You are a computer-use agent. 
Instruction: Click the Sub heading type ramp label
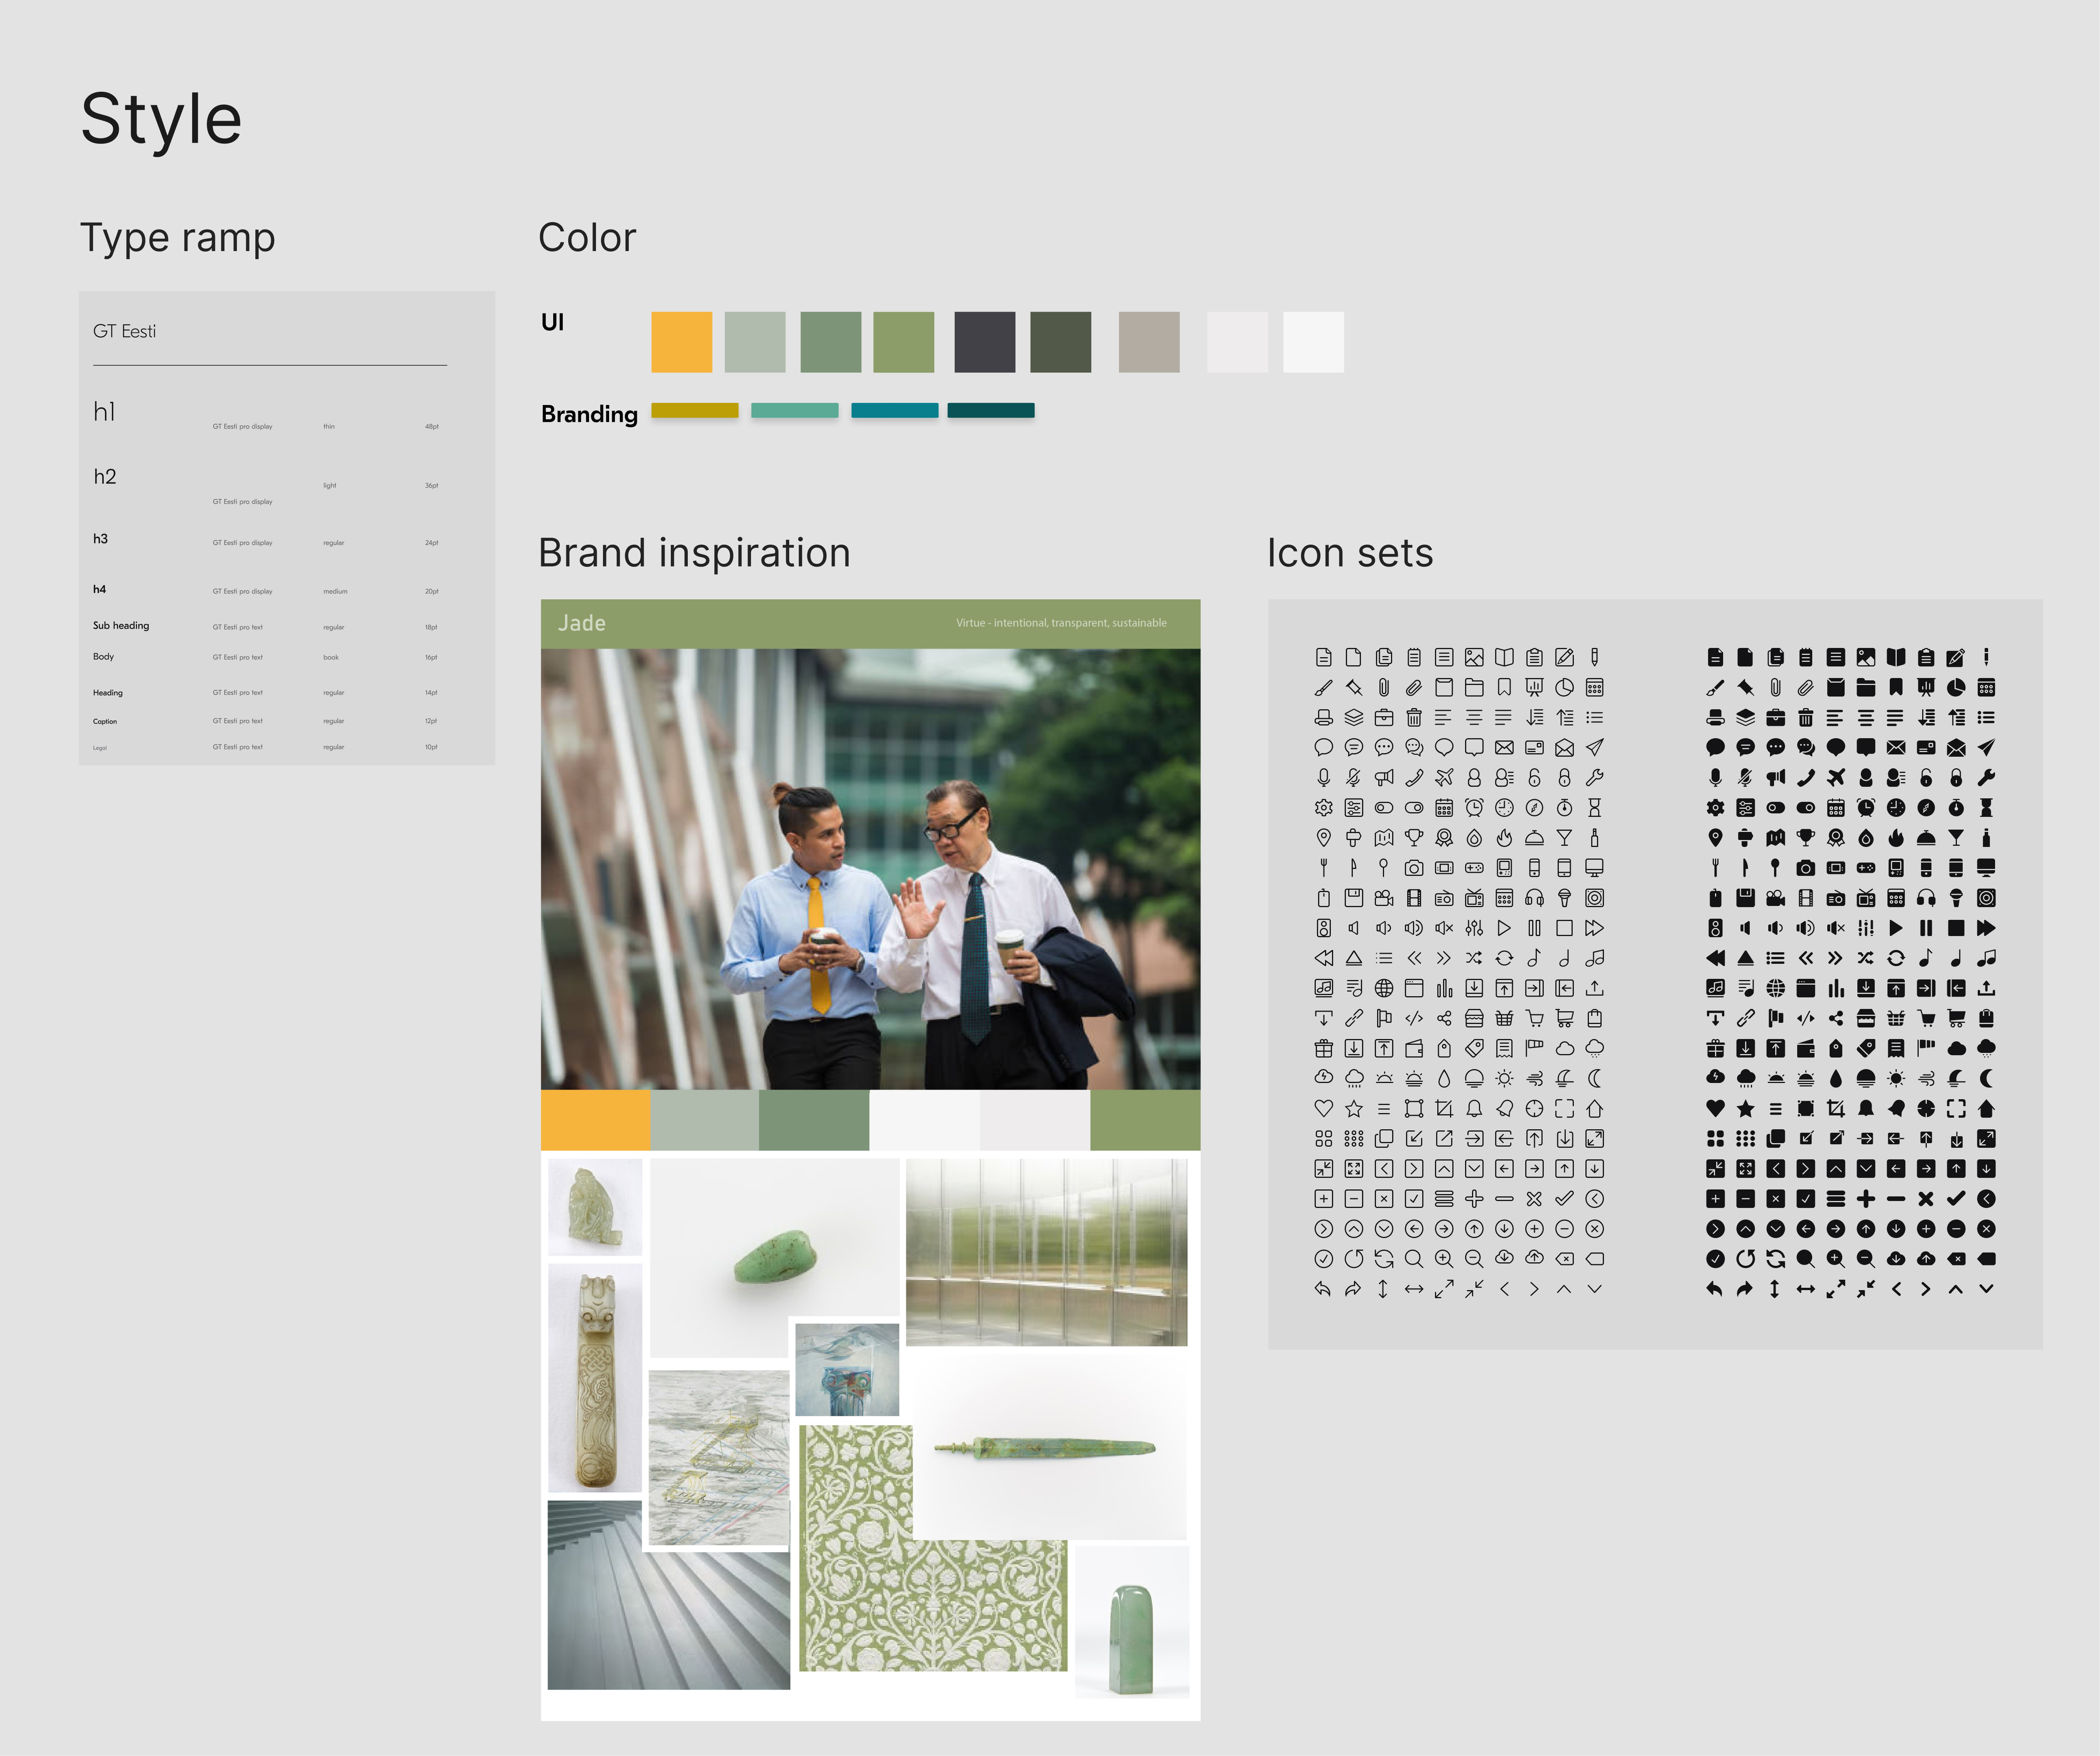[121, 626]
